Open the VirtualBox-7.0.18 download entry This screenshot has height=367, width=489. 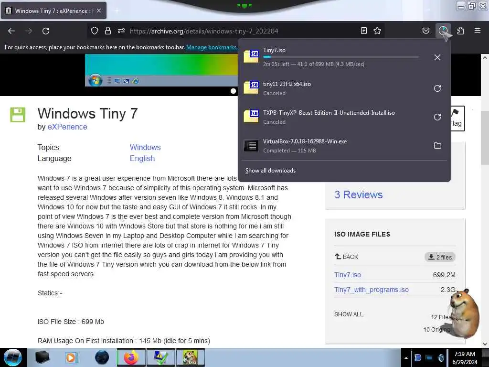coord(334,146)
